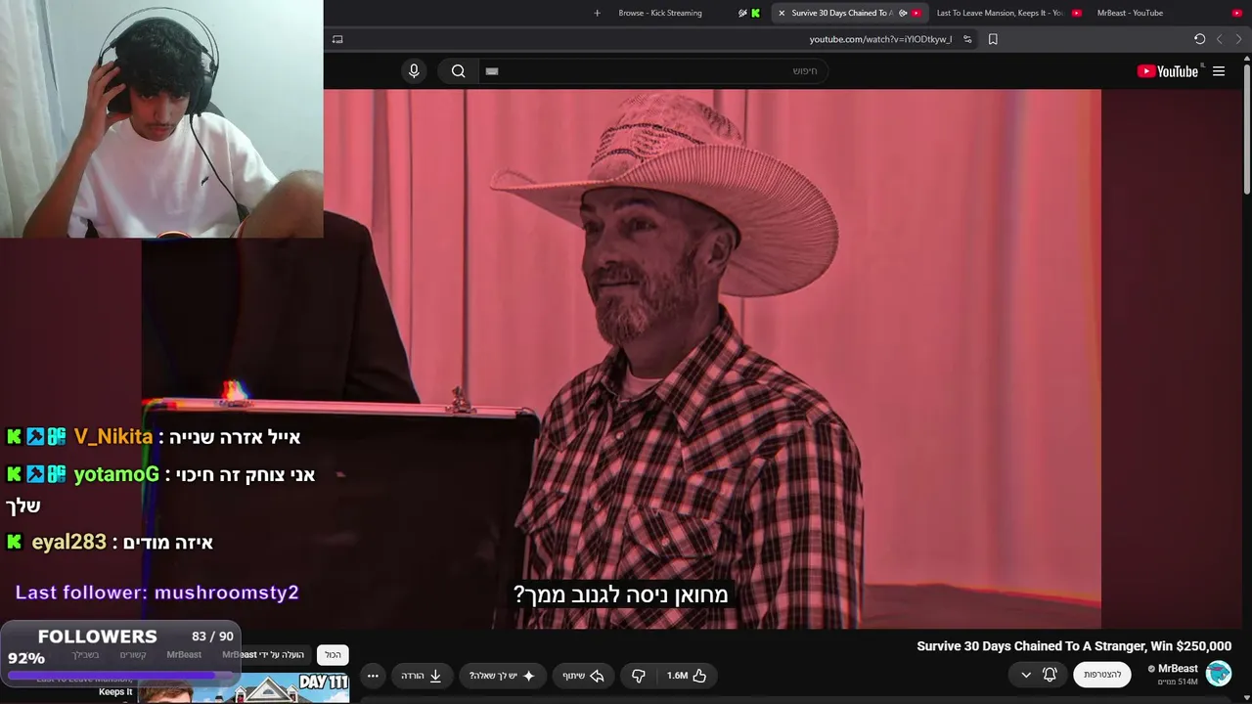Click username eyal283 in chat overlay
This screenshot has height=704, width=1252.
(x=69, y=543)
